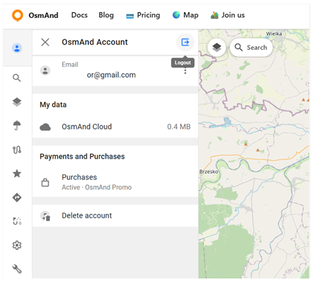This screenshot has height=282, width=313.
Task: Select the Delete account option
Action: point(87,216)
